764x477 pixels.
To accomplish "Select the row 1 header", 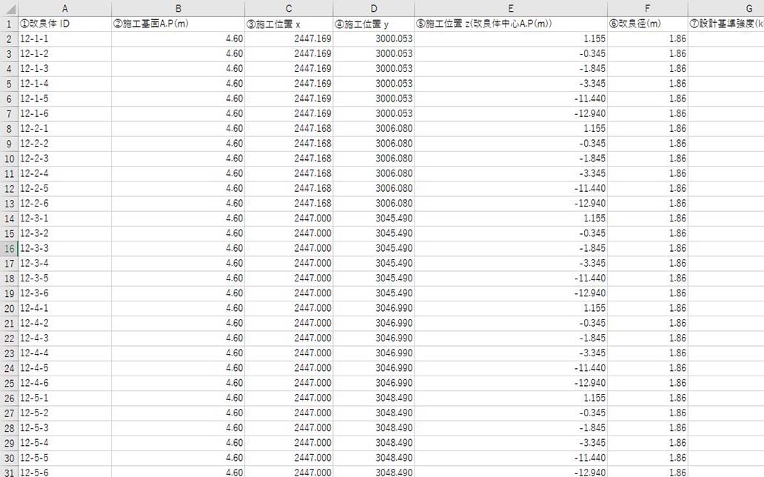I will (x=9, y=24).
